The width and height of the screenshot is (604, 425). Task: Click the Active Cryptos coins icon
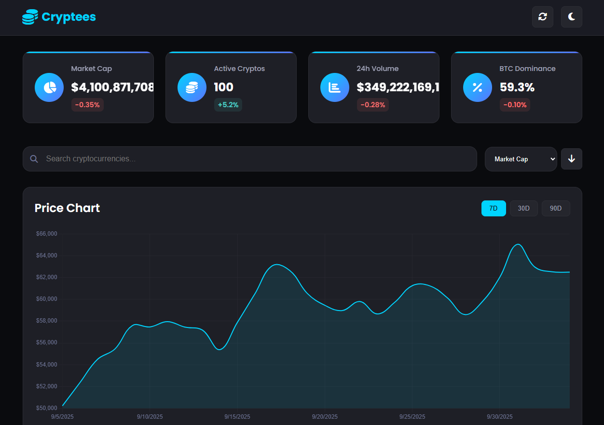coord(192,87)
